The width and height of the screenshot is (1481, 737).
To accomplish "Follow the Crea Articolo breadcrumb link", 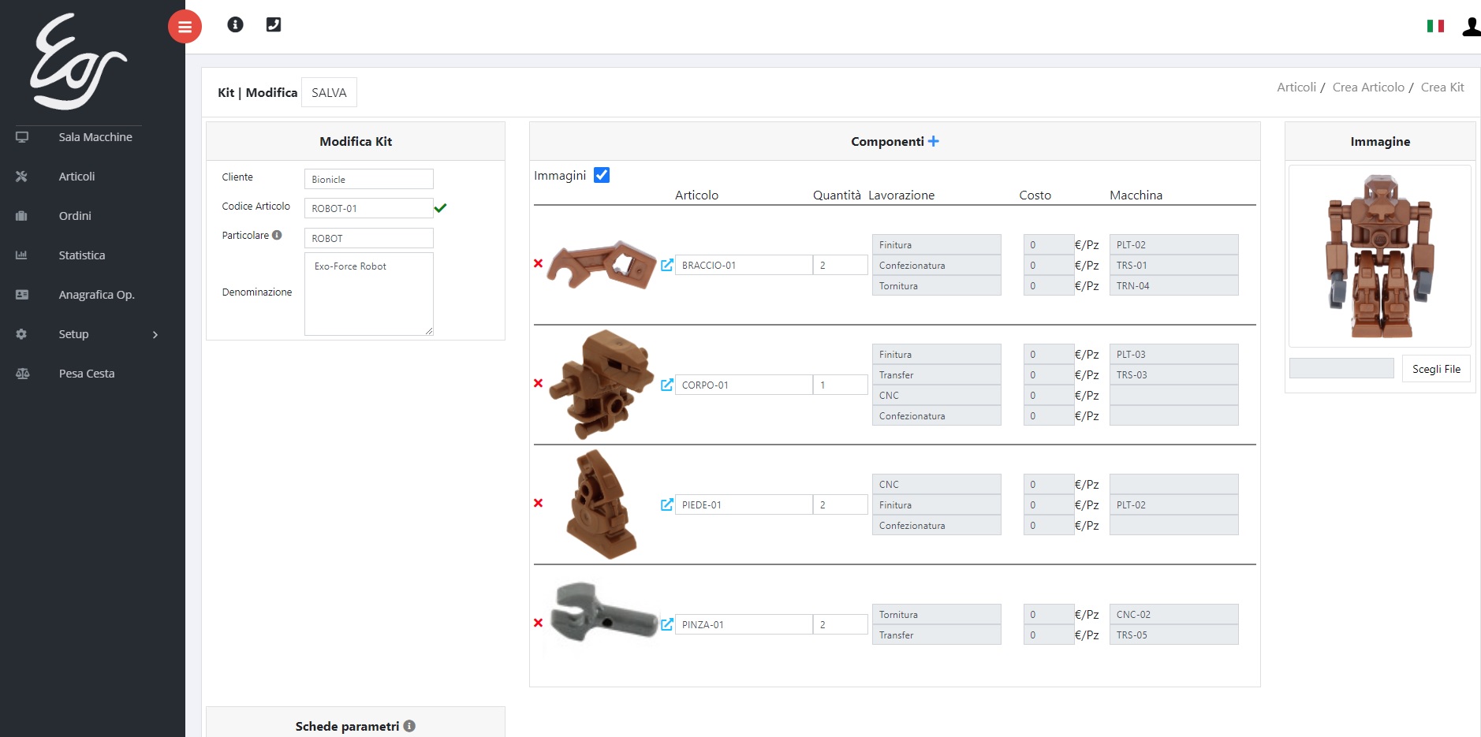I will [1368, 87].
